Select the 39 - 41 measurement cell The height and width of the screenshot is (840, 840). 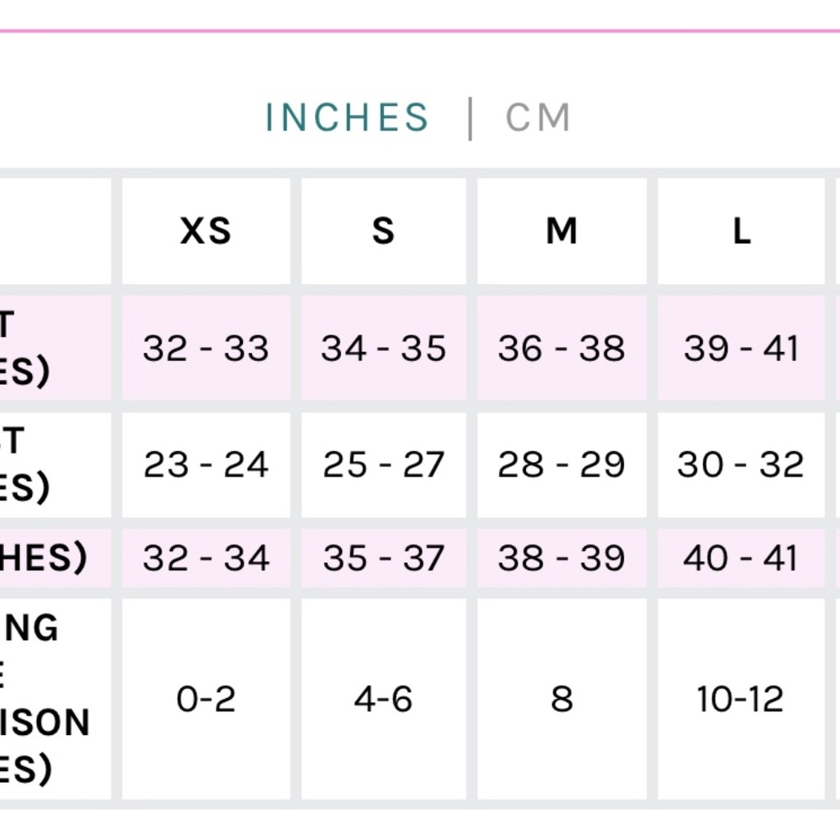click(x=741, y=348)
